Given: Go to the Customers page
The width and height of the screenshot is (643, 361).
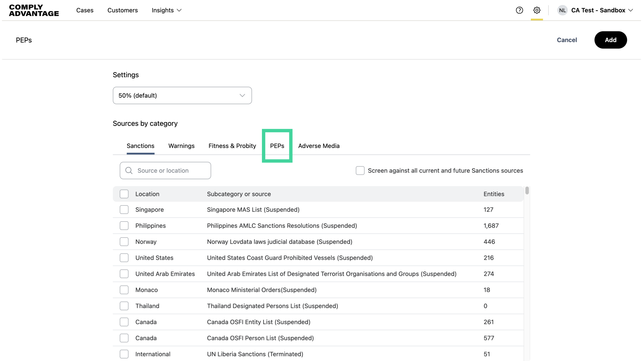Looking at the screenshot, I should click(123, 10).
